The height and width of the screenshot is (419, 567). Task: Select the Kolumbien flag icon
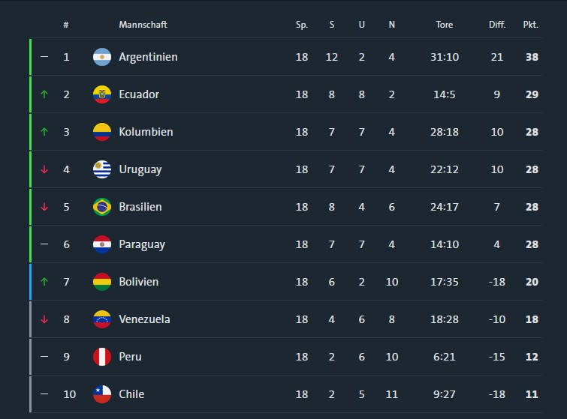102,132
